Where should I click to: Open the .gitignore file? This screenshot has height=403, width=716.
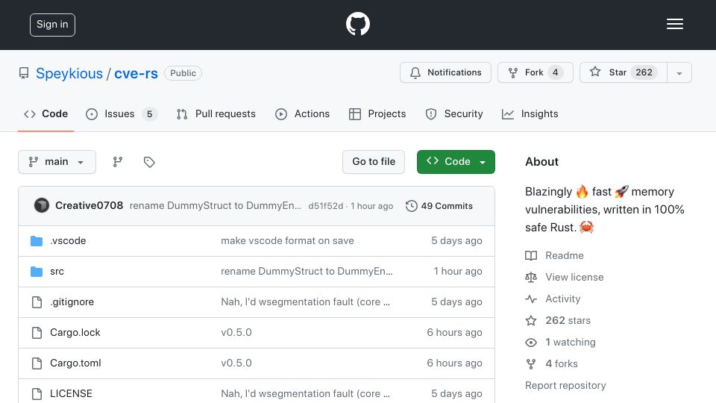(x=72, y=302)
